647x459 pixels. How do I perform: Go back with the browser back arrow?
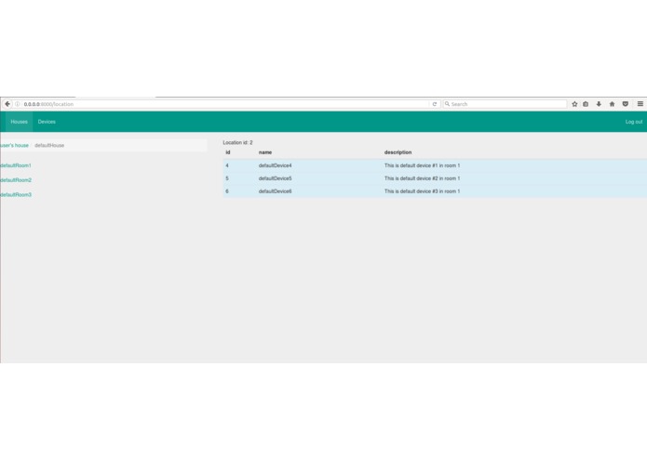pos(7,104)
